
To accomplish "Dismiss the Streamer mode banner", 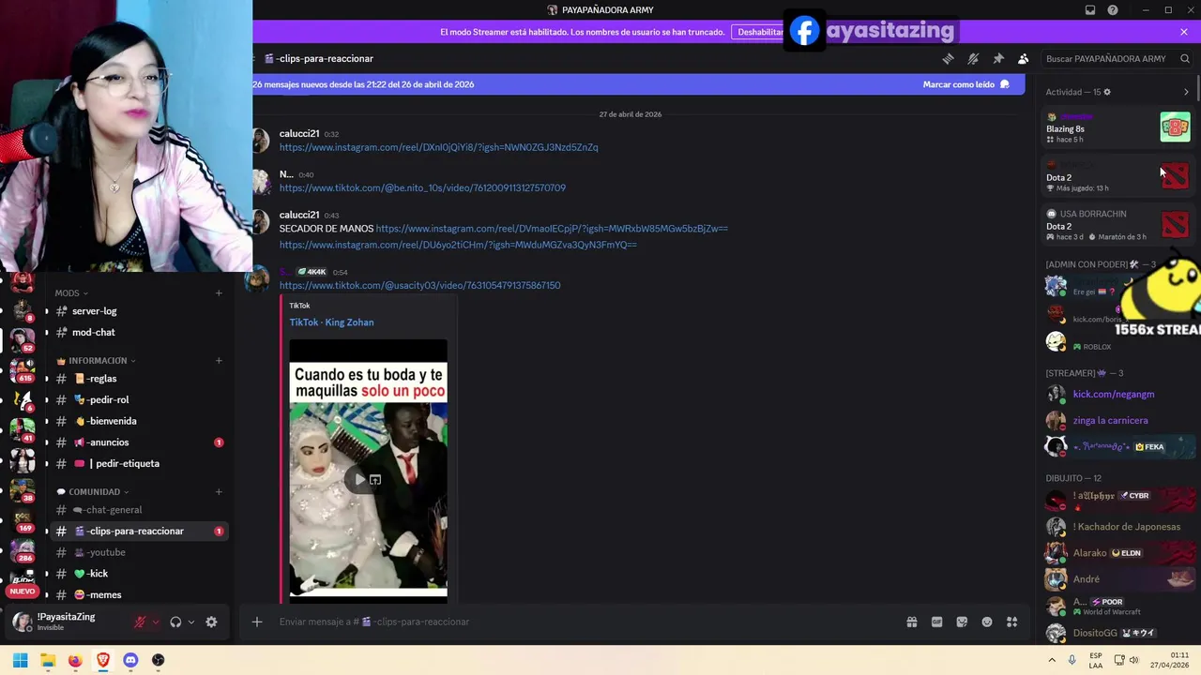I will tap(1184, 32).
